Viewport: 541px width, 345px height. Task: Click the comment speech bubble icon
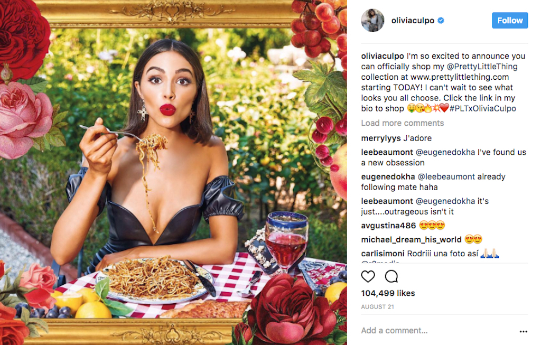pos(391,276)
